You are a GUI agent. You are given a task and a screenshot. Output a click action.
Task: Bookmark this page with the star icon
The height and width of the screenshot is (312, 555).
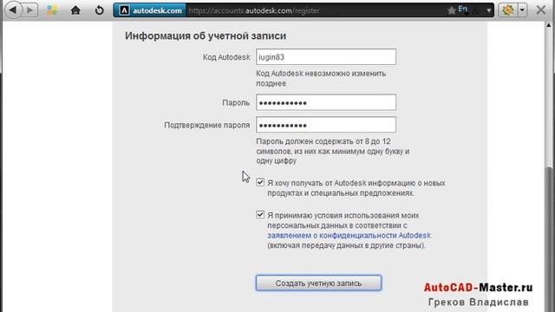tap(451, 10)
